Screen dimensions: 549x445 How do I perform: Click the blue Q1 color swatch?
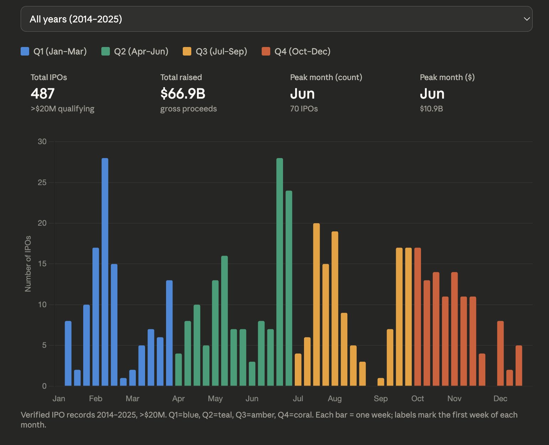24,51
